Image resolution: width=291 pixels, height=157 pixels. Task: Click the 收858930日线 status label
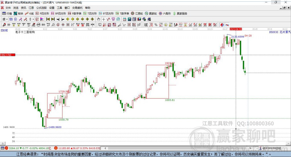(x=272, y=148)
